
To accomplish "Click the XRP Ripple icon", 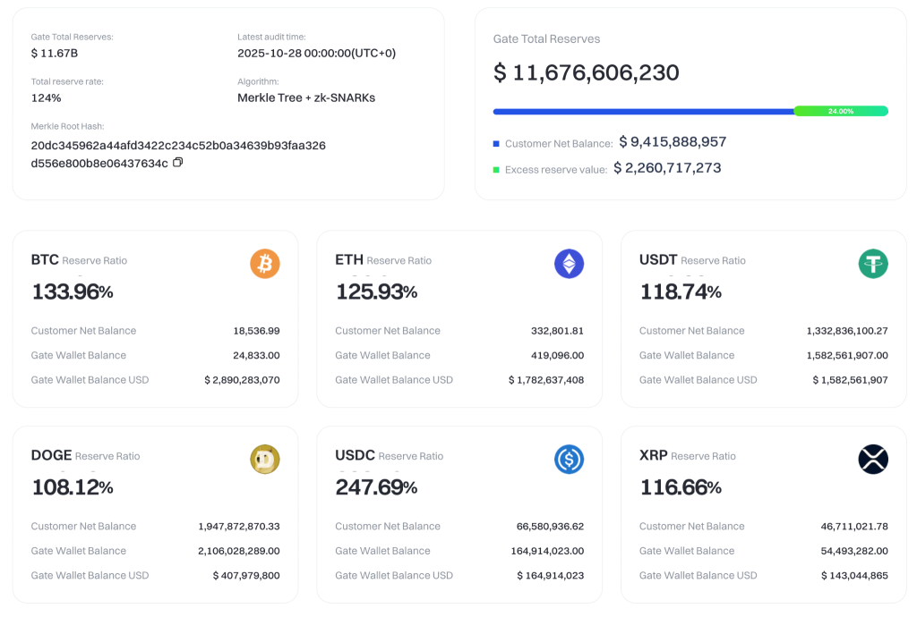I will pyautogui.click(x=873, y=459).
